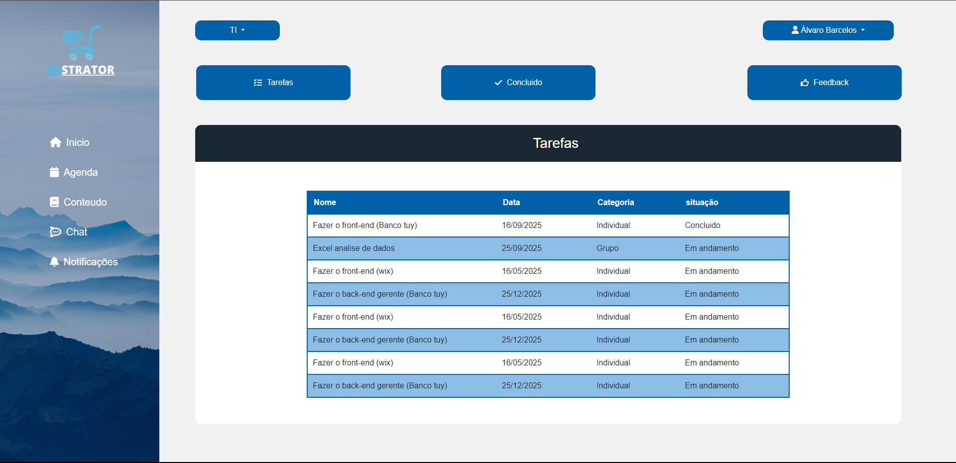The image size is (956, 463).
Task: Open the Álvaro Barcelos user dropdown
Action: [828, 30]
